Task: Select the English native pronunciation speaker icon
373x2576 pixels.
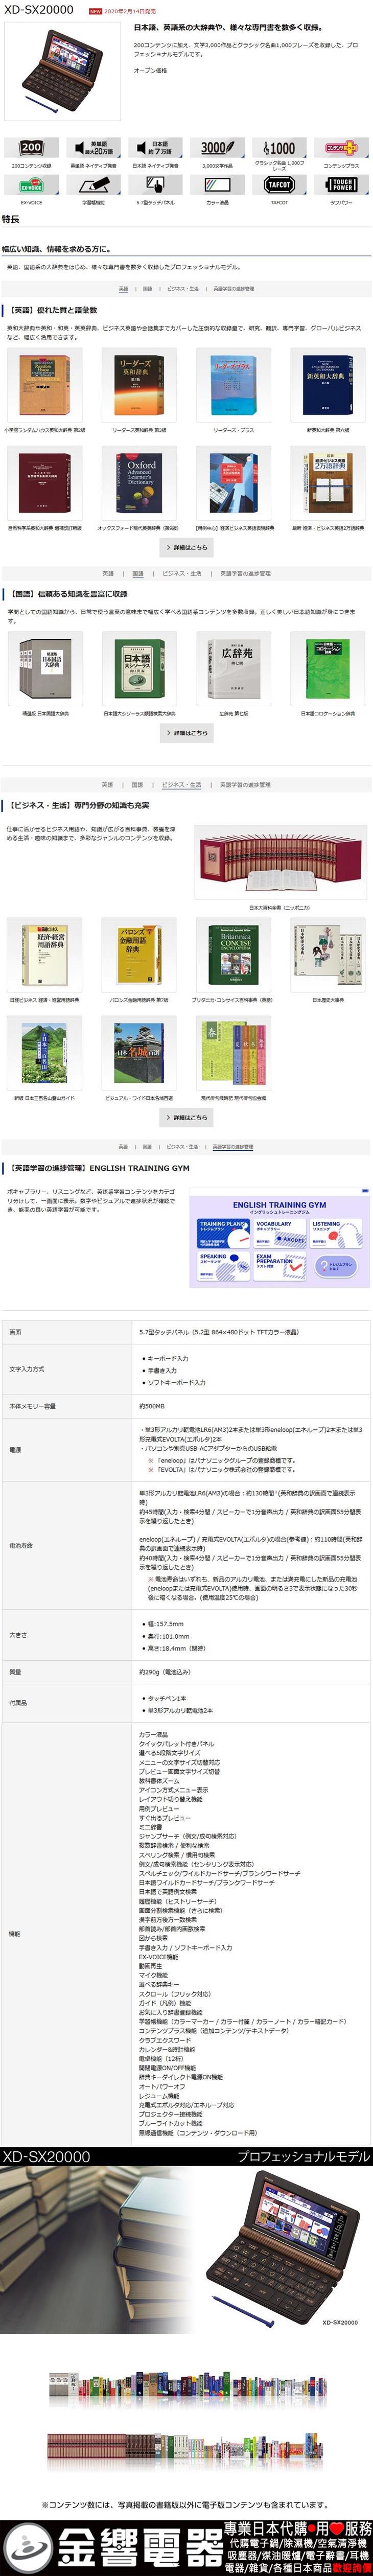Action: click(x=93, y=147)
